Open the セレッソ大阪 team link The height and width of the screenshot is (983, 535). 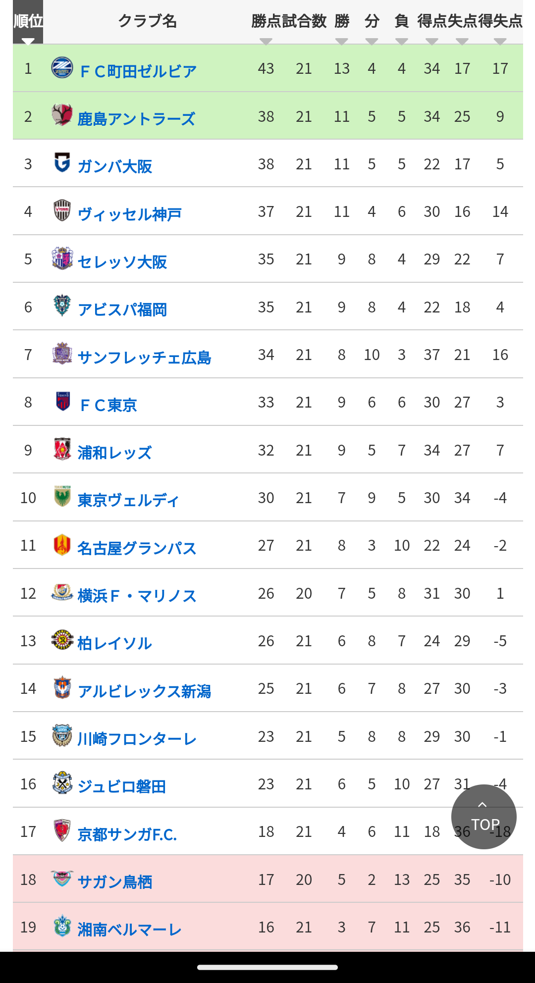(122, 262)
